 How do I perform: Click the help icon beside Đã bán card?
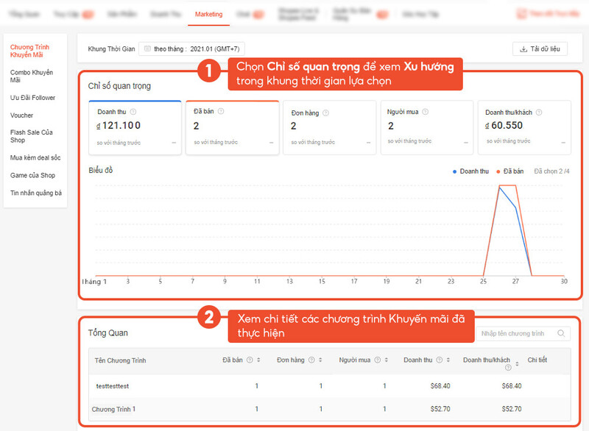click(x=222, y=112)
